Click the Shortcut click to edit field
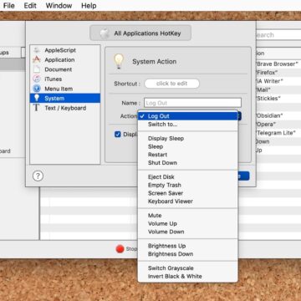The height and width of the screenshot is (301, 301). click(x=172, y=84)
